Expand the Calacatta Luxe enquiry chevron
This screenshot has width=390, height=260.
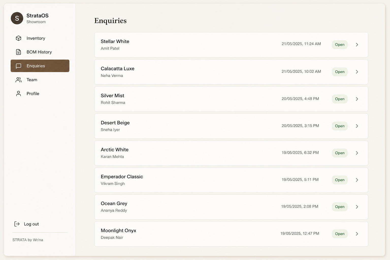[x=357, y=72]
